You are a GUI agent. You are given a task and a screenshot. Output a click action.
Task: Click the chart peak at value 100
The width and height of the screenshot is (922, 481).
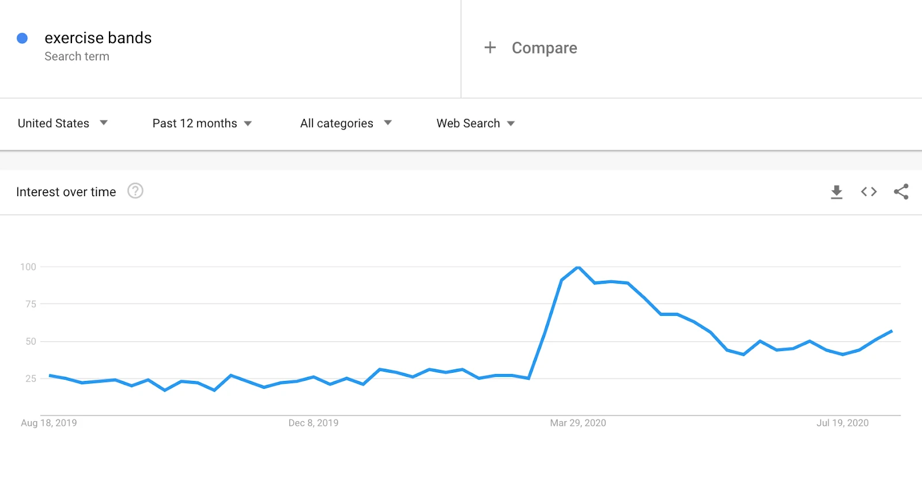point(578,267)
